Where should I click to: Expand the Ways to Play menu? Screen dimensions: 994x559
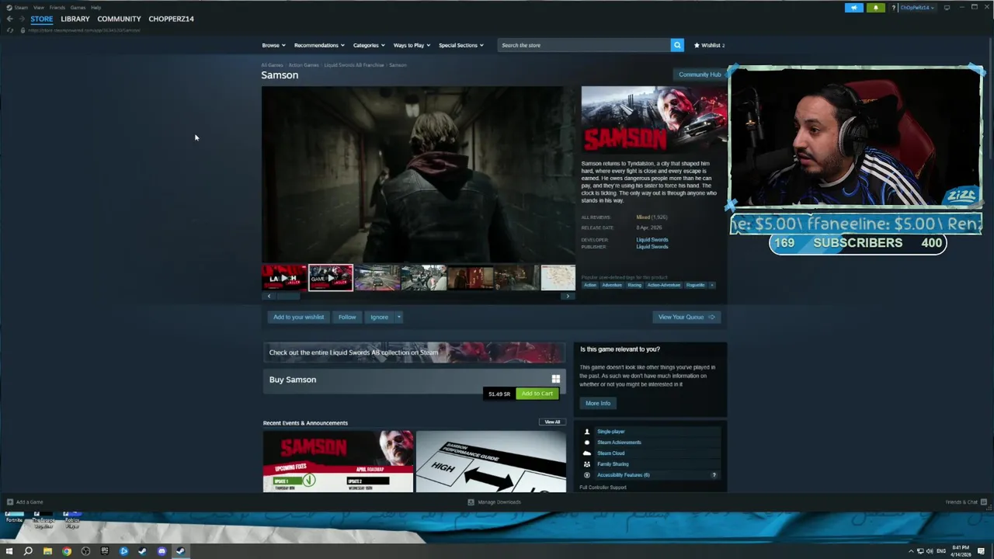click(x=412, y=45)
